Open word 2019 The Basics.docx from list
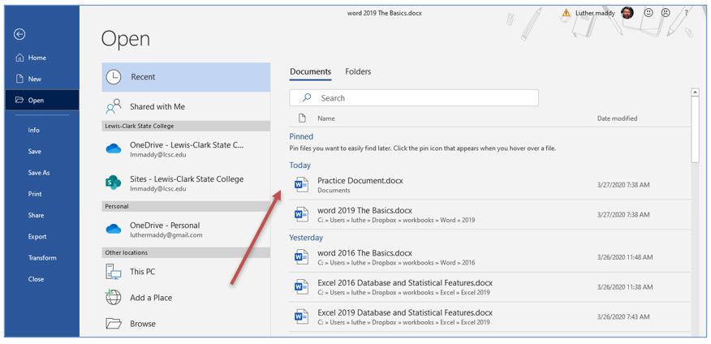711x344 pixels. [489, 215]
